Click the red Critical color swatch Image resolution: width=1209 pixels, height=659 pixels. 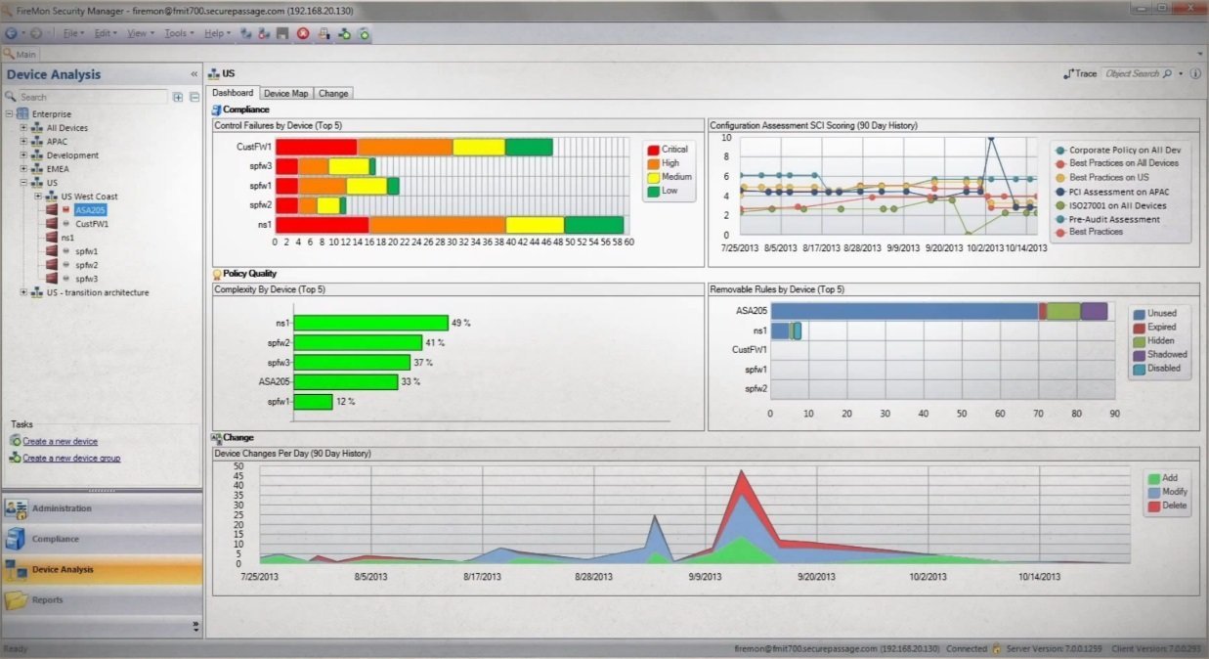pos(653,149)
